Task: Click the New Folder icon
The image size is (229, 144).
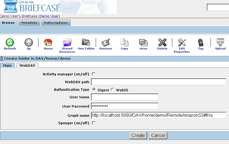Action: (x=86, y=43)
